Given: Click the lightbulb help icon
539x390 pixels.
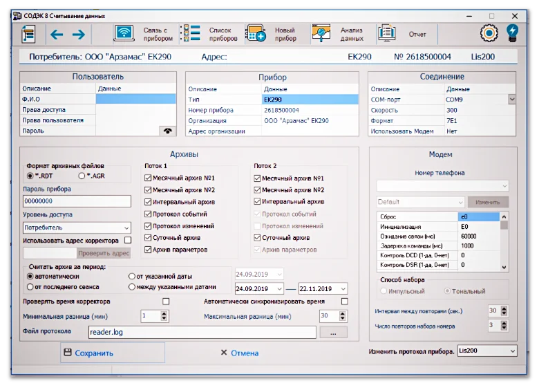Looking at the screenshot, I should (x=513, y=33).
